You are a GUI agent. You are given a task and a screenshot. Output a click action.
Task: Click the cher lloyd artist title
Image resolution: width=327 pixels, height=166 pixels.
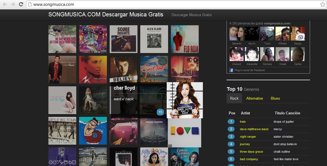[x=124, y=88]
